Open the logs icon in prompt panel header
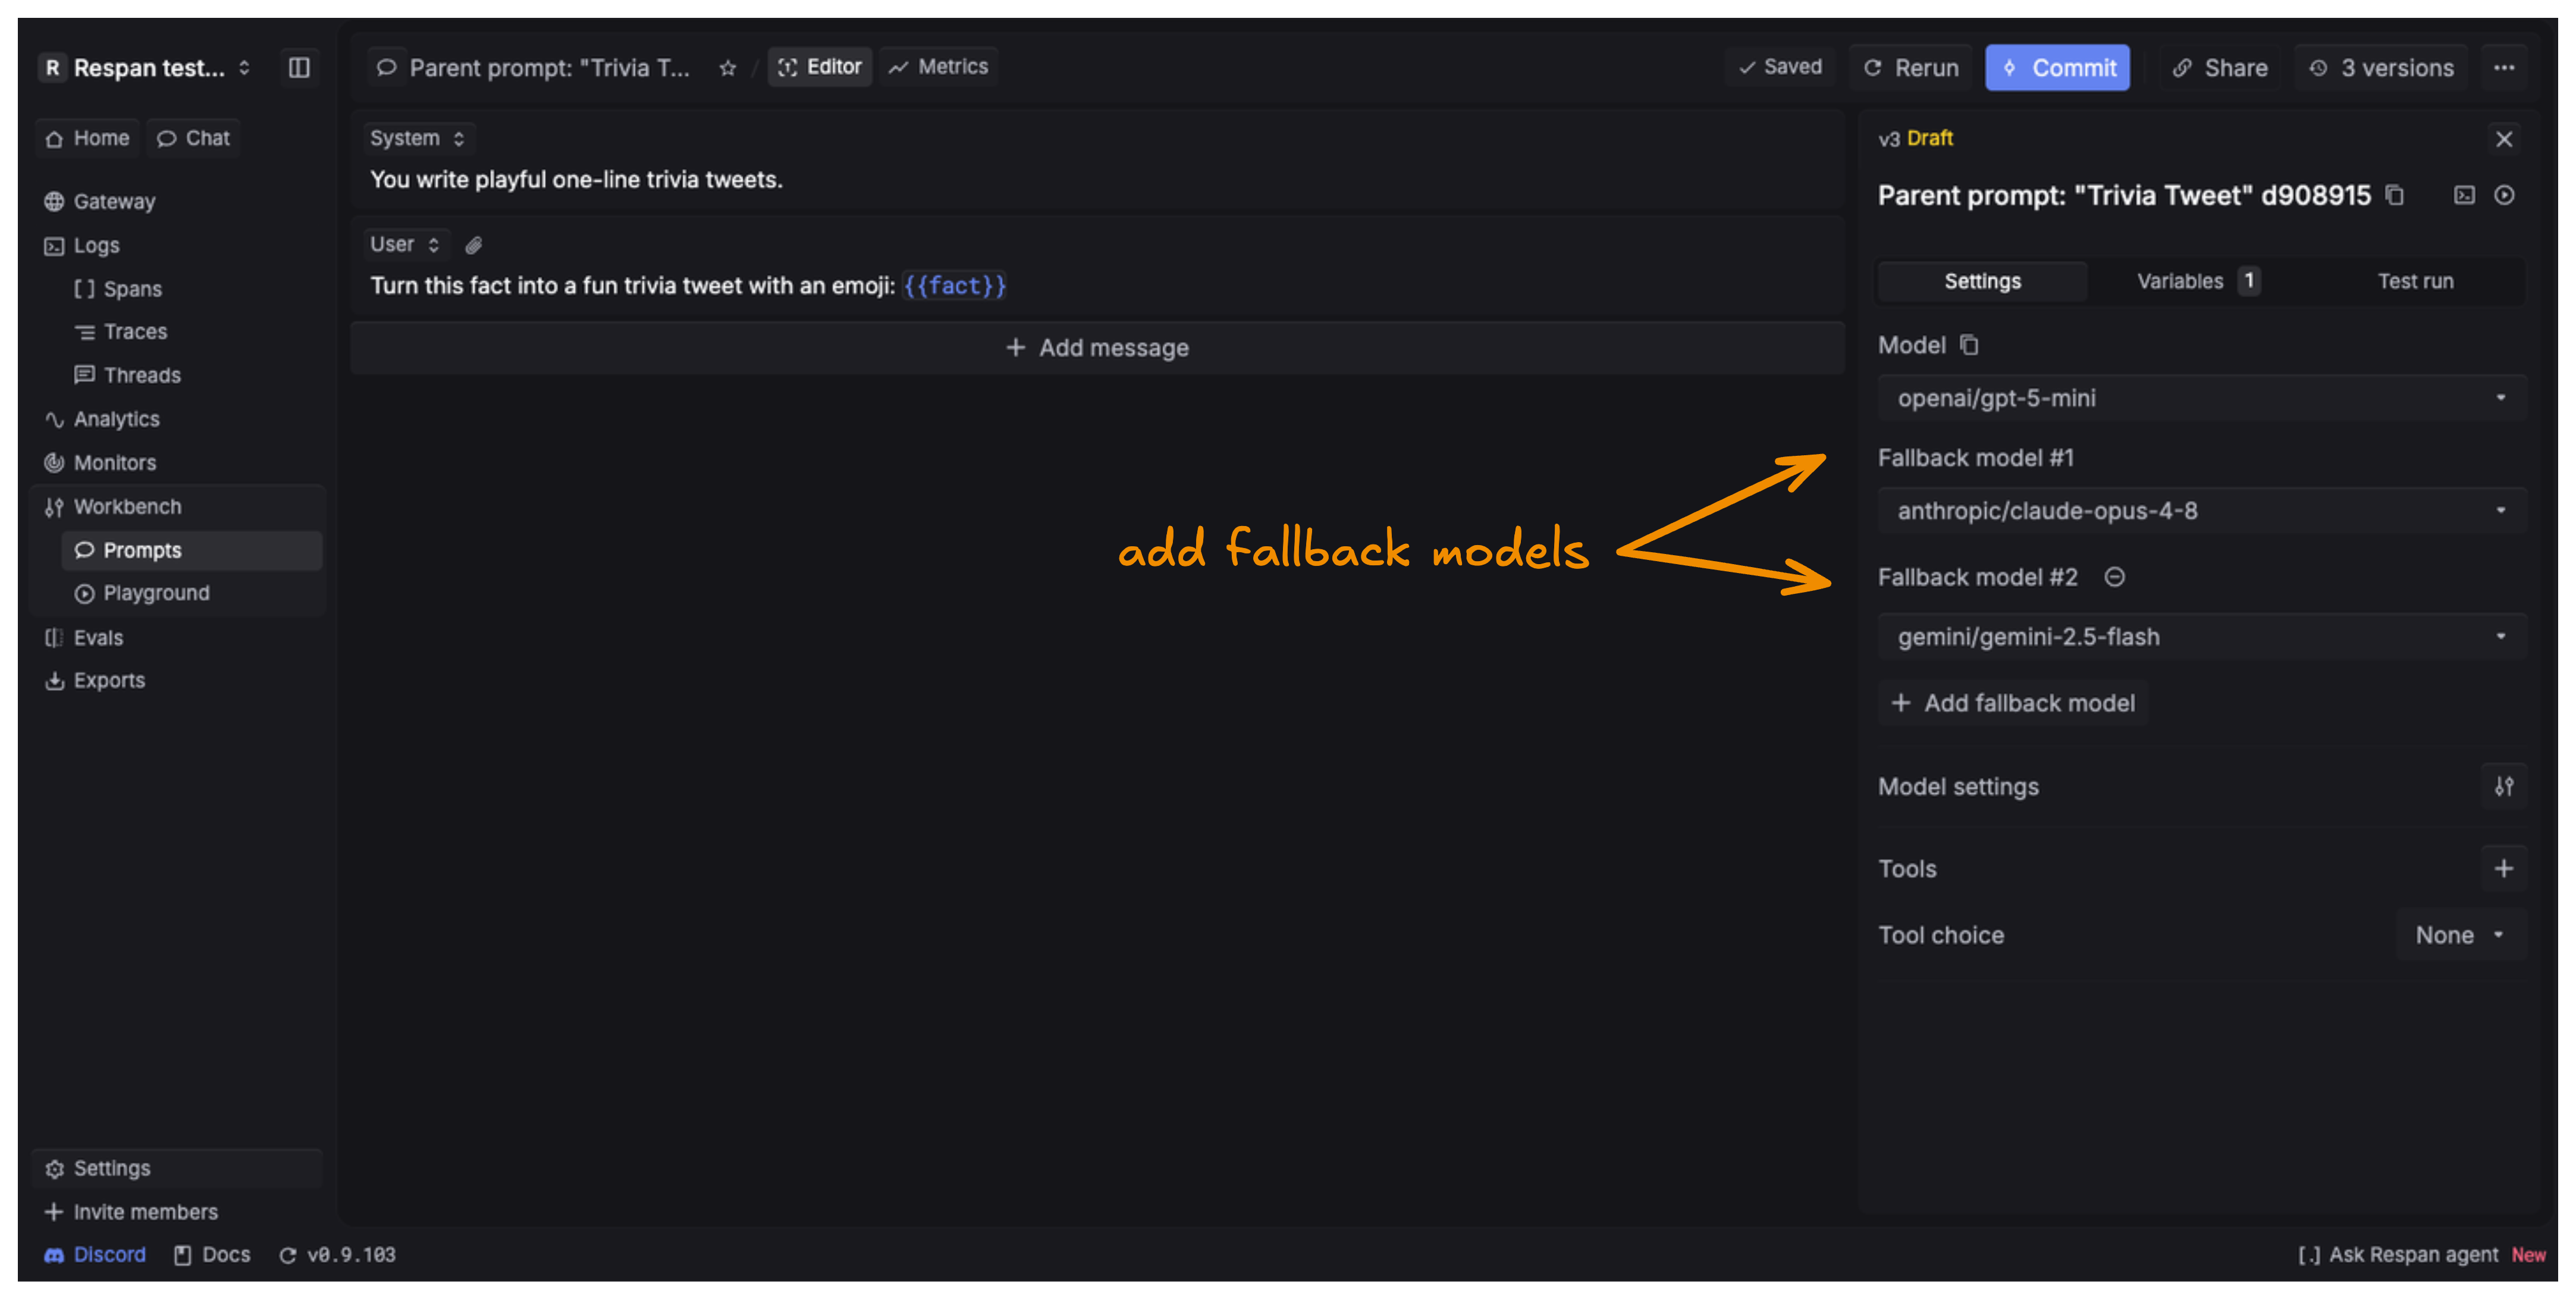The image size is (2576, 1299). coord(2464,195)
